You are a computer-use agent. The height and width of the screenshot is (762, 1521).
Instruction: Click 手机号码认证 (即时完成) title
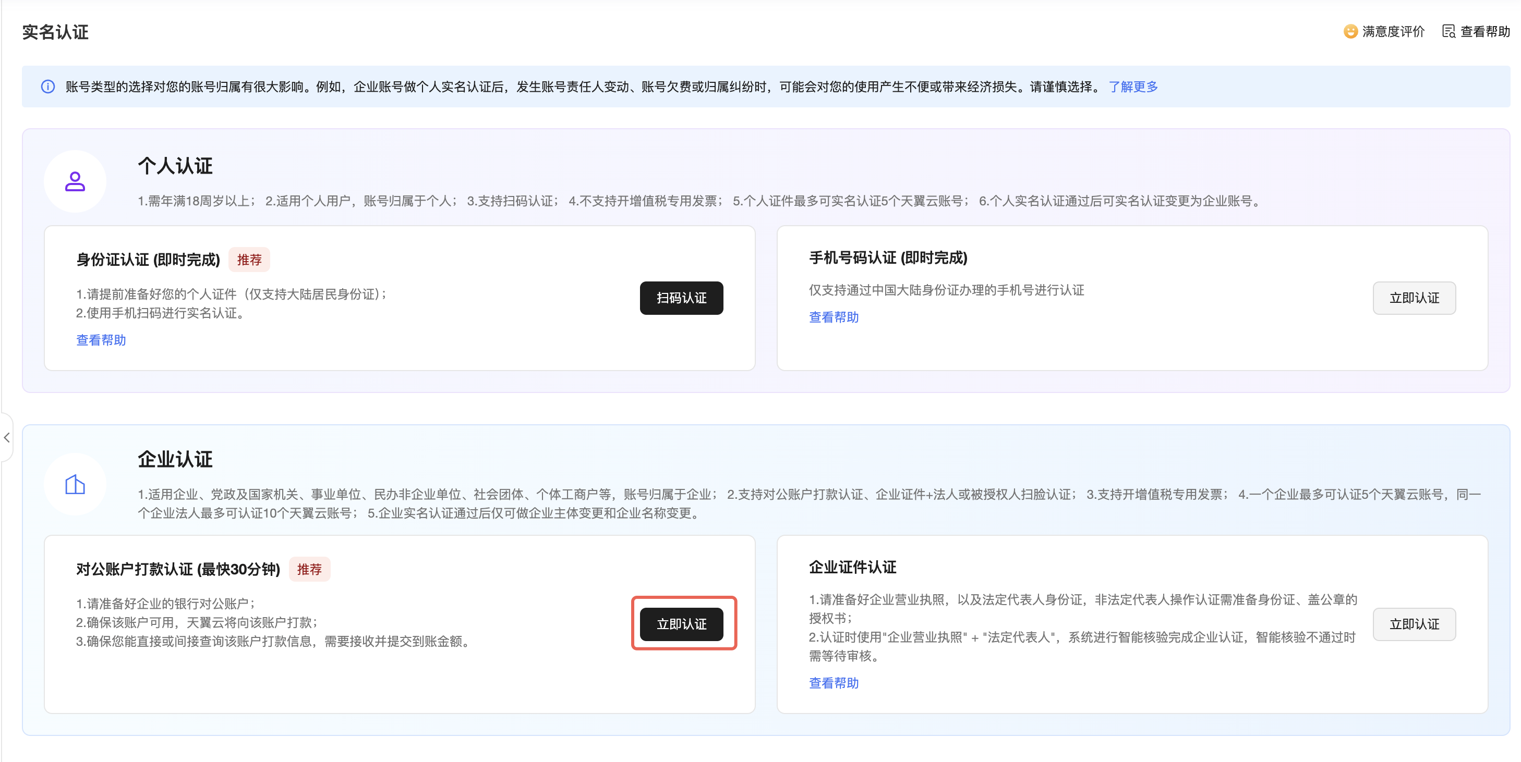[x=888, y=257]
